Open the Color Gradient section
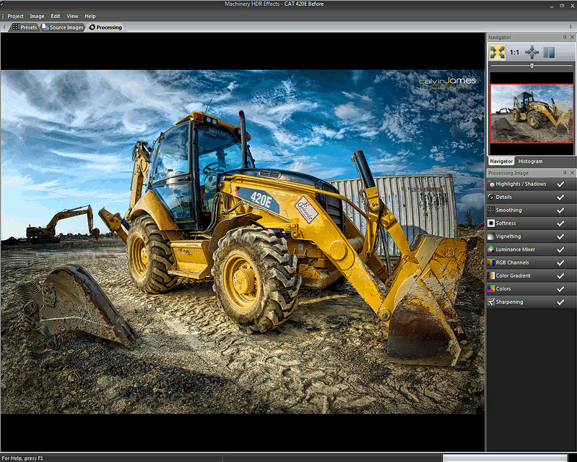 (x=518, y=275)
